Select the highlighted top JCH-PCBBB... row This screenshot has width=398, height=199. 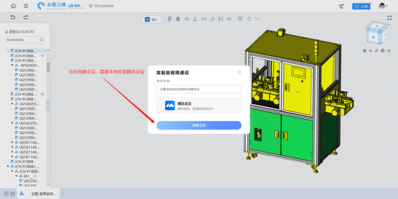(26, 51)
